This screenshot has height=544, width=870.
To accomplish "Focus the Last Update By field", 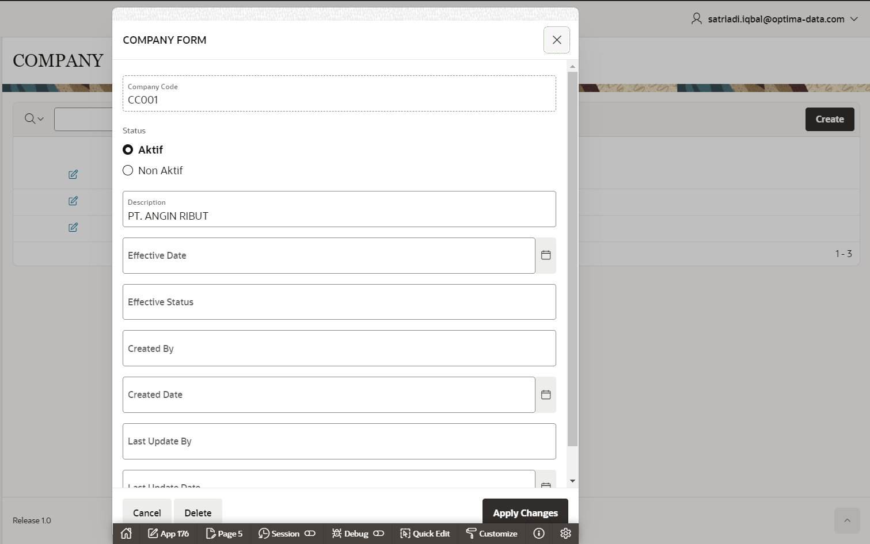I will (339, 441).
